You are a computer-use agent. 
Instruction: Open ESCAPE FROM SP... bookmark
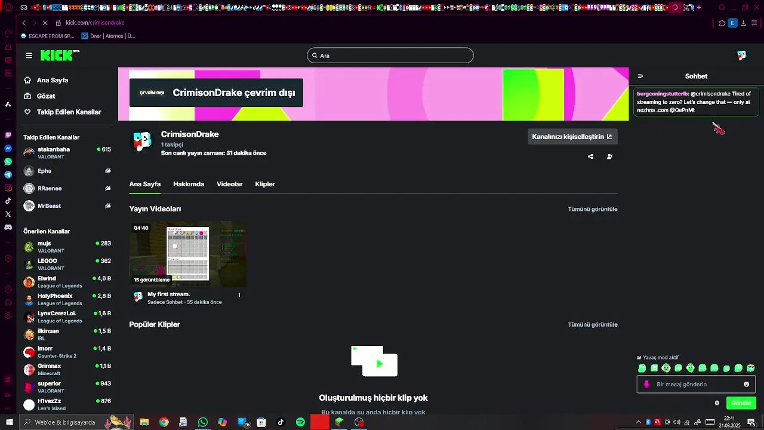(48, 36)
